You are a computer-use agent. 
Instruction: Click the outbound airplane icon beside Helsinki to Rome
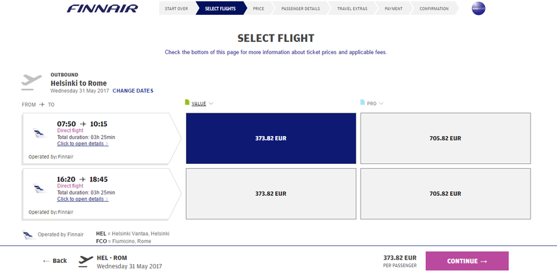(x=31, y=81)
